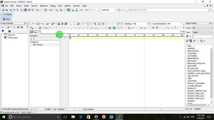
Task: Expand the Search Toad World dropdown arrow
Action: coord(131,10)
